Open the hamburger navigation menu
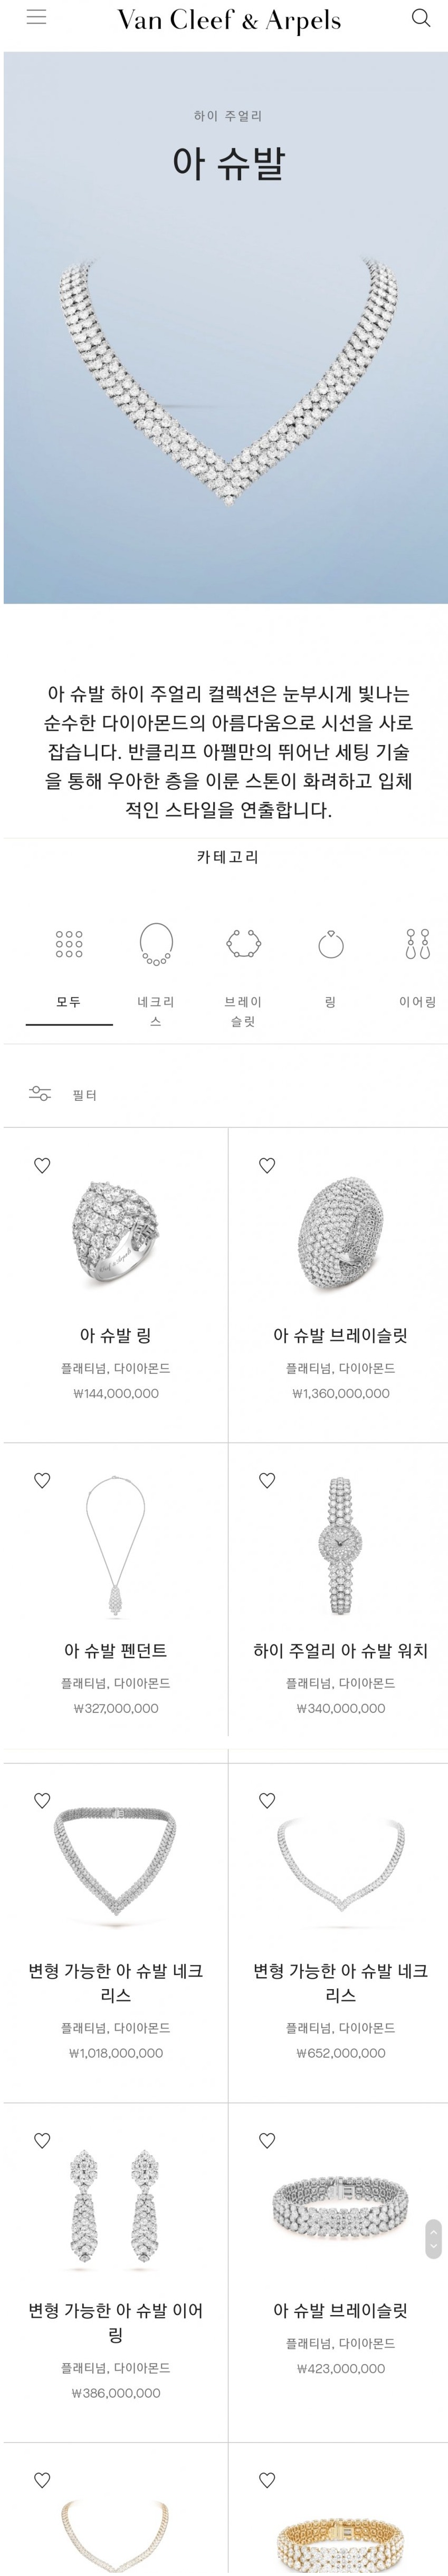This screenshot has height=2576, width=448. pyautogui.click(x=36, y=18)
